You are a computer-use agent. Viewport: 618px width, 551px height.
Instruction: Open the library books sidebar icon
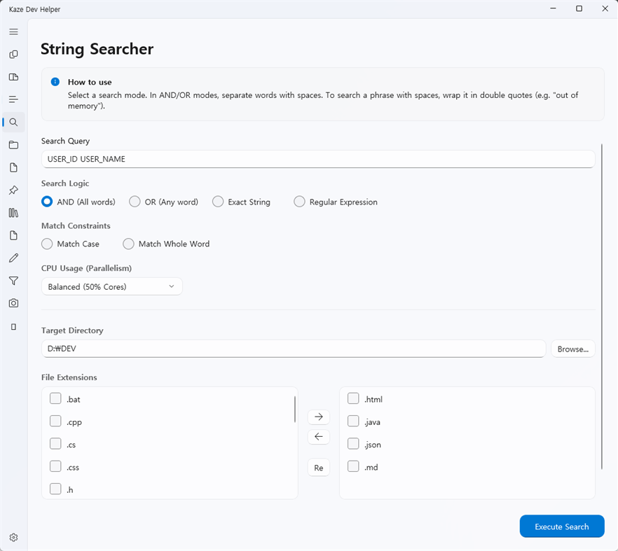[13, 213]
